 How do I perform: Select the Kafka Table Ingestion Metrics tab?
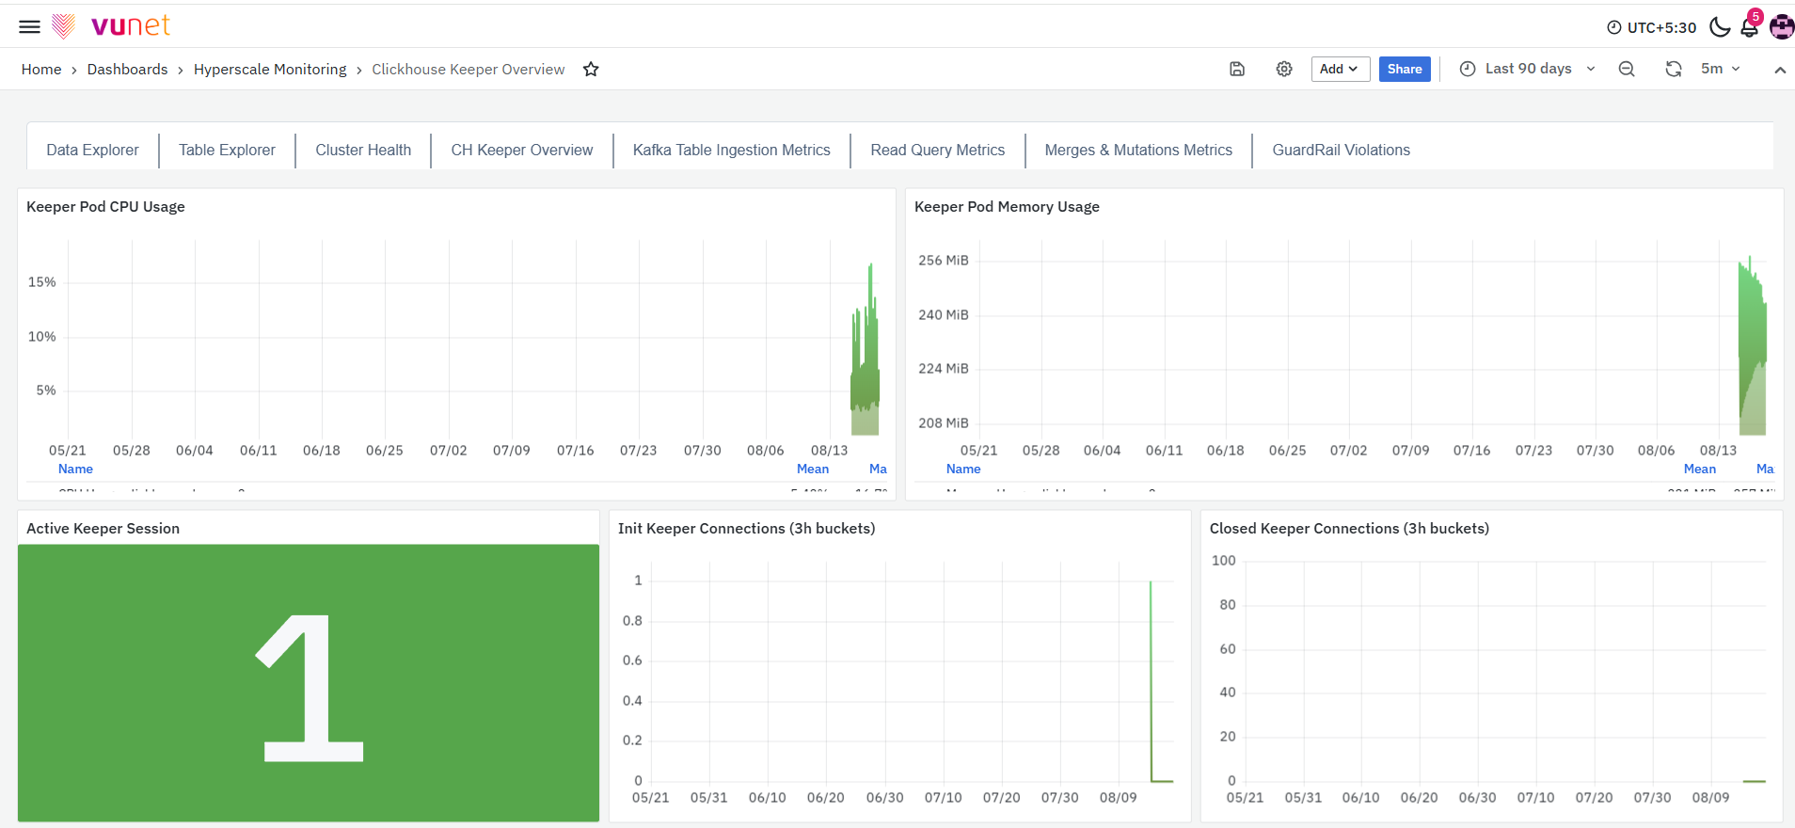pyautogui.click(x=732, y=150)
